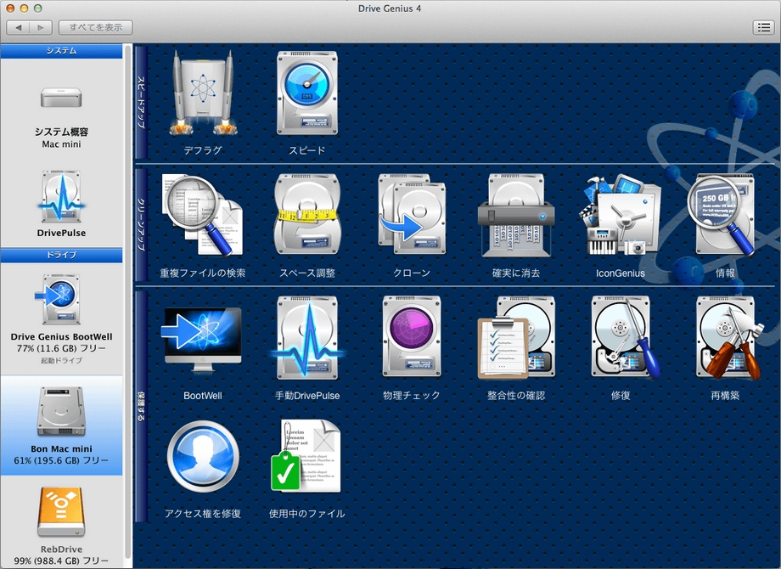Choose the 確実に消去 shredder icon

coord(516,215)
